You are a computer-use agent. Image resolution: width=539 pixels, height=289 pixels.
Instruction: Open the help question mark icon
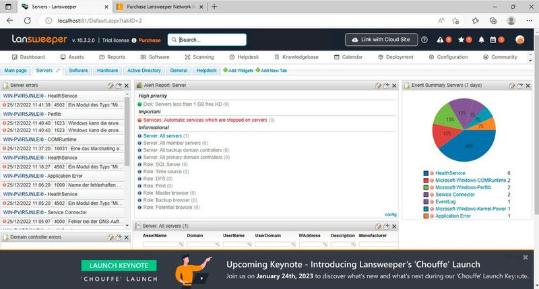pos(424,40)
